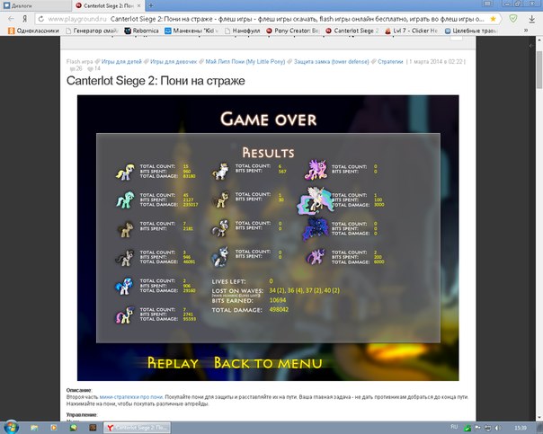Open Pony Creator bookmark

[x=292, y=31]
